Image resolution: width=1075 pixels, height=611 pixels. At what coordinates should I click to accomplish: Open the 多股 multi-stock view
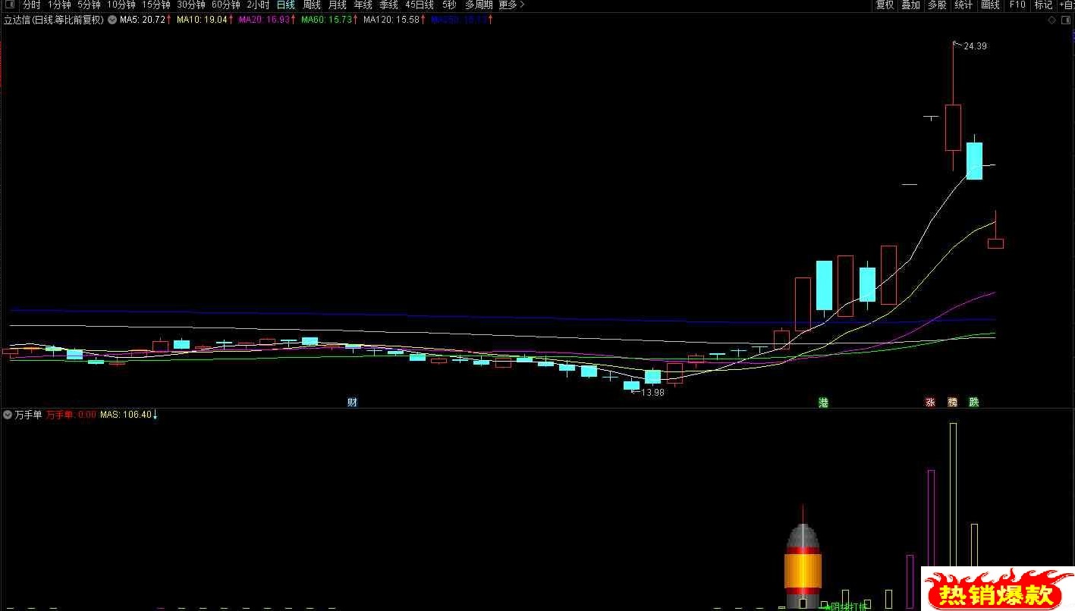[937, 5]
